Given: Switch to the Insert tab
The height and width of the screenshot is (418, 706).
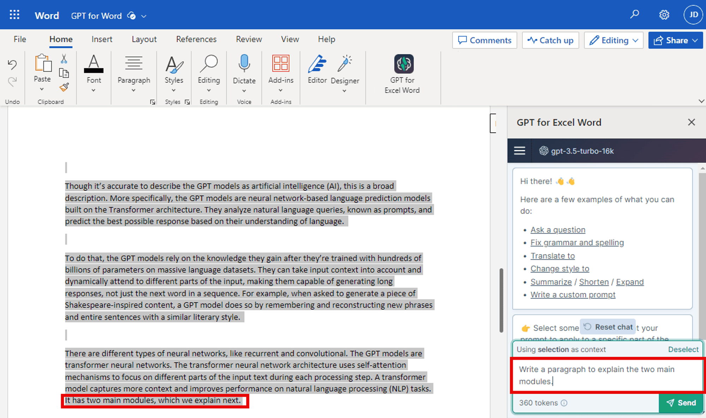Looking at the screenshot, I should [x=102, y=39].
